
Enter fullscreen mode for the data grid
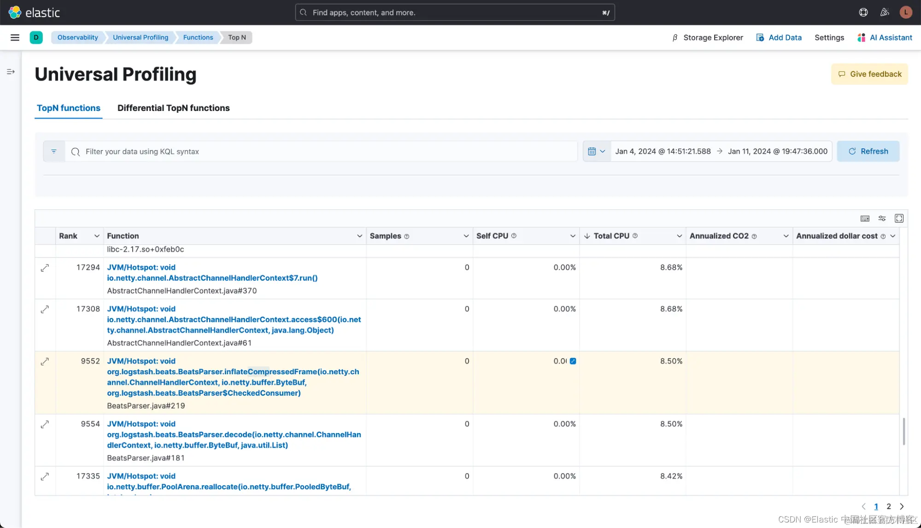(x=899, y=218)
